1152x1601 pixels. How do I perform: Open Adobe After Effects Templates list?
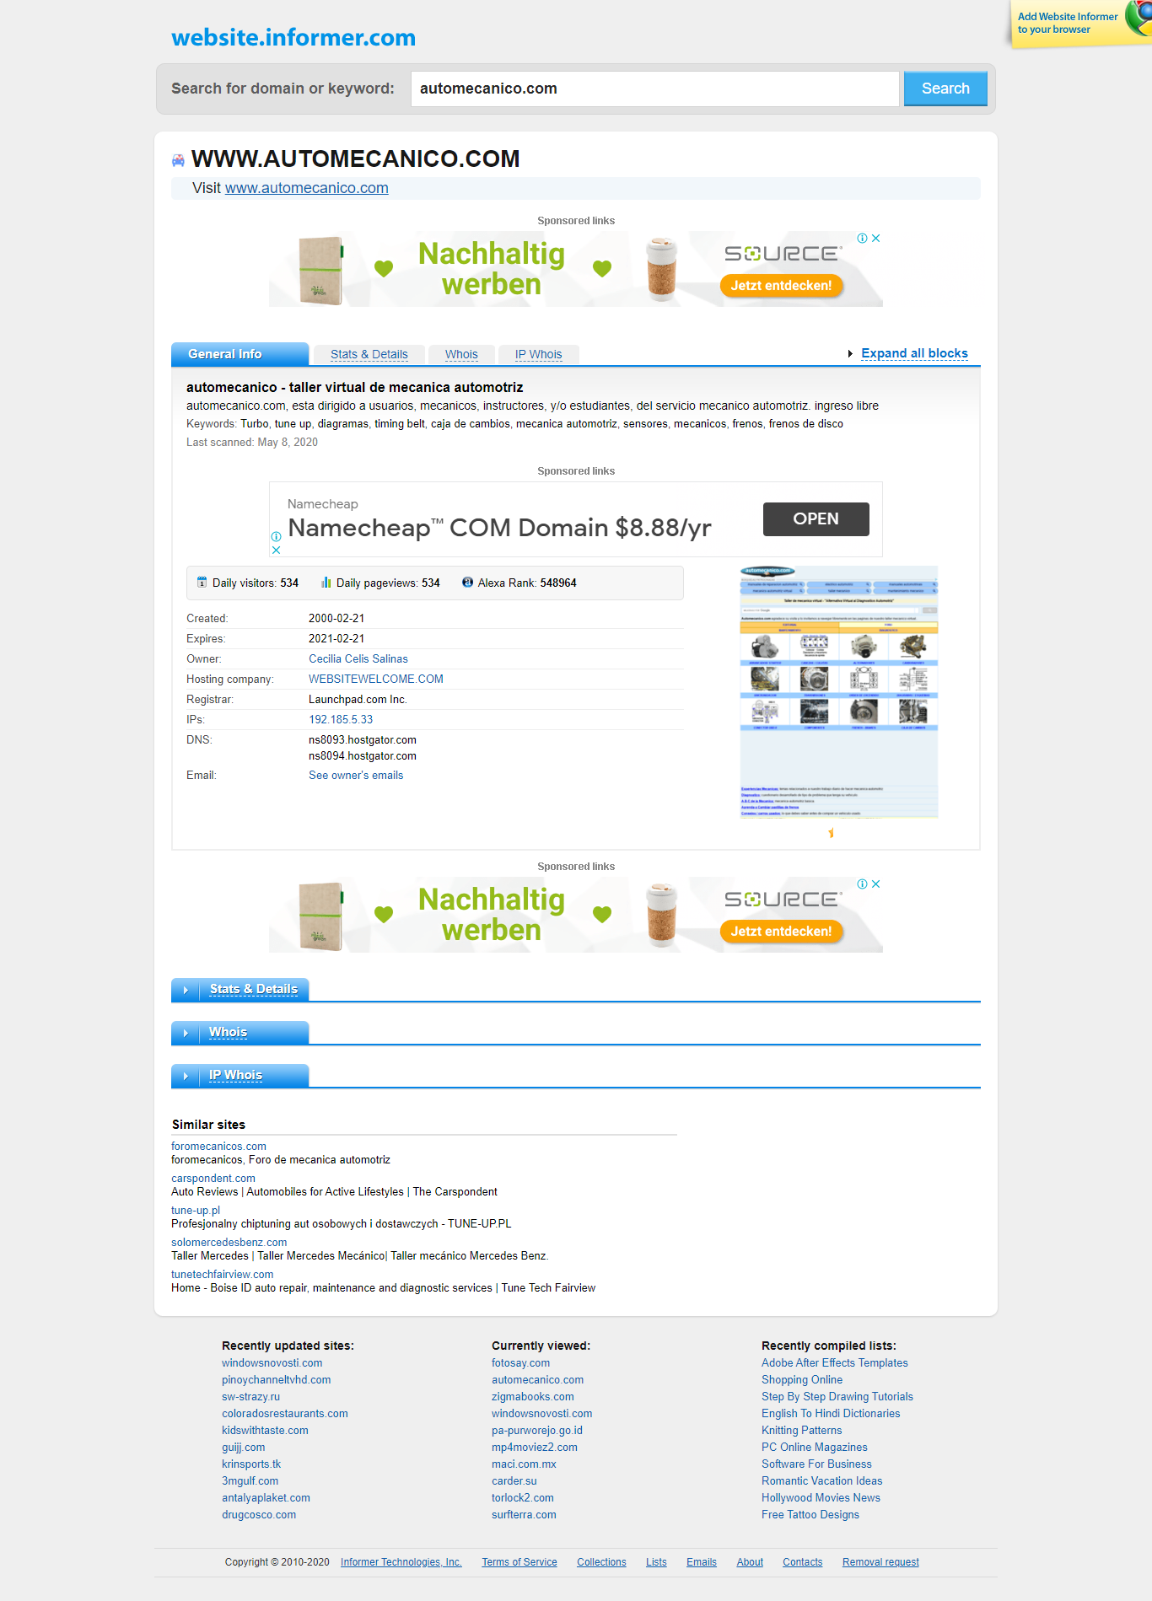pyautogui.click(x=835, y=1363)
